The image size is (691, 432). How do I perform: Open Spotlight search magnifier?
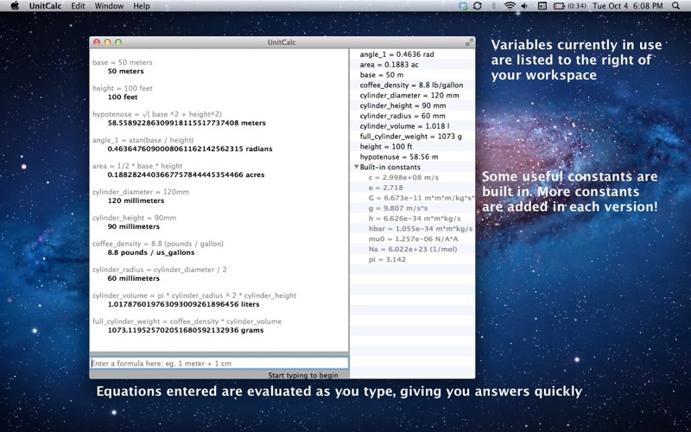(x=675, y=6)
